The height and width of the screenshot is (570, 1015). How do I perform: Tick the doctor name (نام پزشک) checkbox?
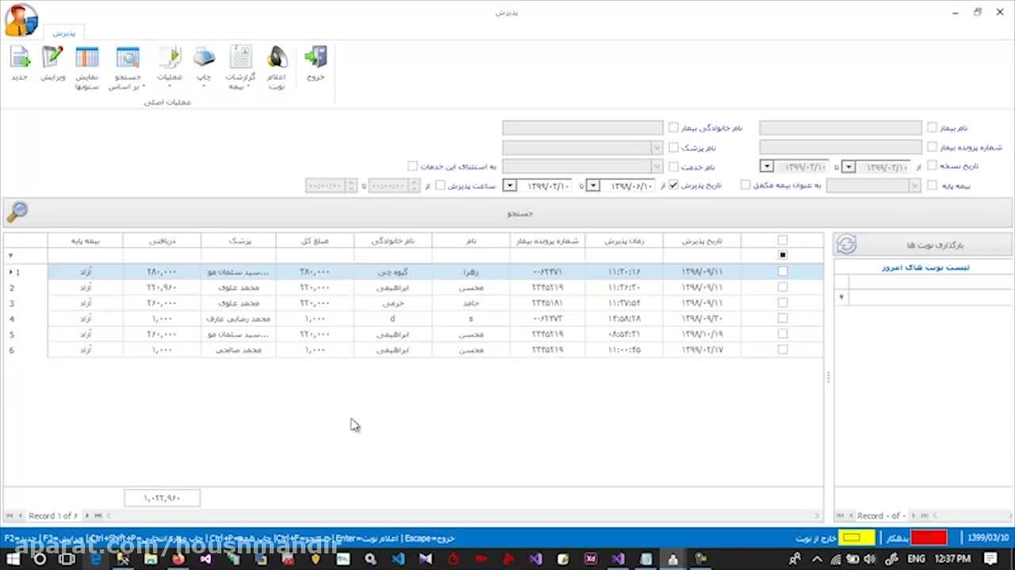(x=673, y=148)
